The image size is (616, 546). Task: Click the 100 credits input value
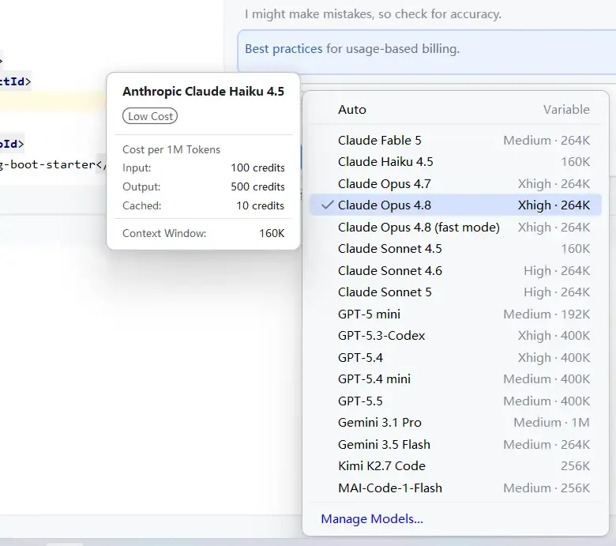pyautogui.click(x=257, y=168)
